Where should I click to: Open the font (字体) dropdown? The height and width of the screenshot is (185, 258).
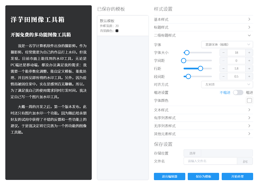[227, 44]
